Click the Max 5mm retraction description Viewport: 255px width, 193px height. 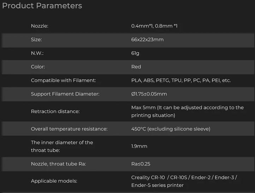click(187, 111)
